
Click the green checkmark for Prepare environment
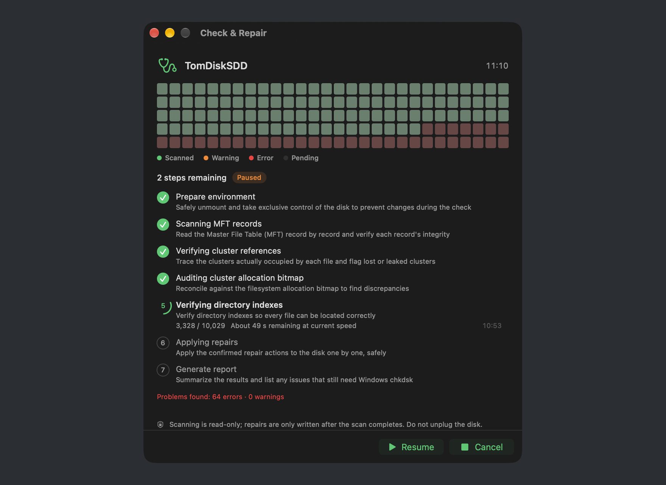(x=163, y=197)
